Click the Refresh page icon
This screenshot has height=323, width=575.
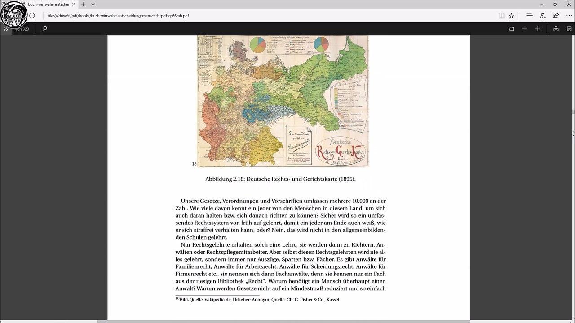(x=32, y=16)
